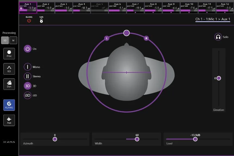Select the Aux 1 tab
The image size is (234, 156).
[x=28, y=8]
